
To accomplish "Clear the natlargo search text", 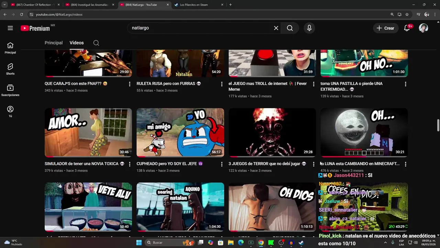I will tap(276, 28).
